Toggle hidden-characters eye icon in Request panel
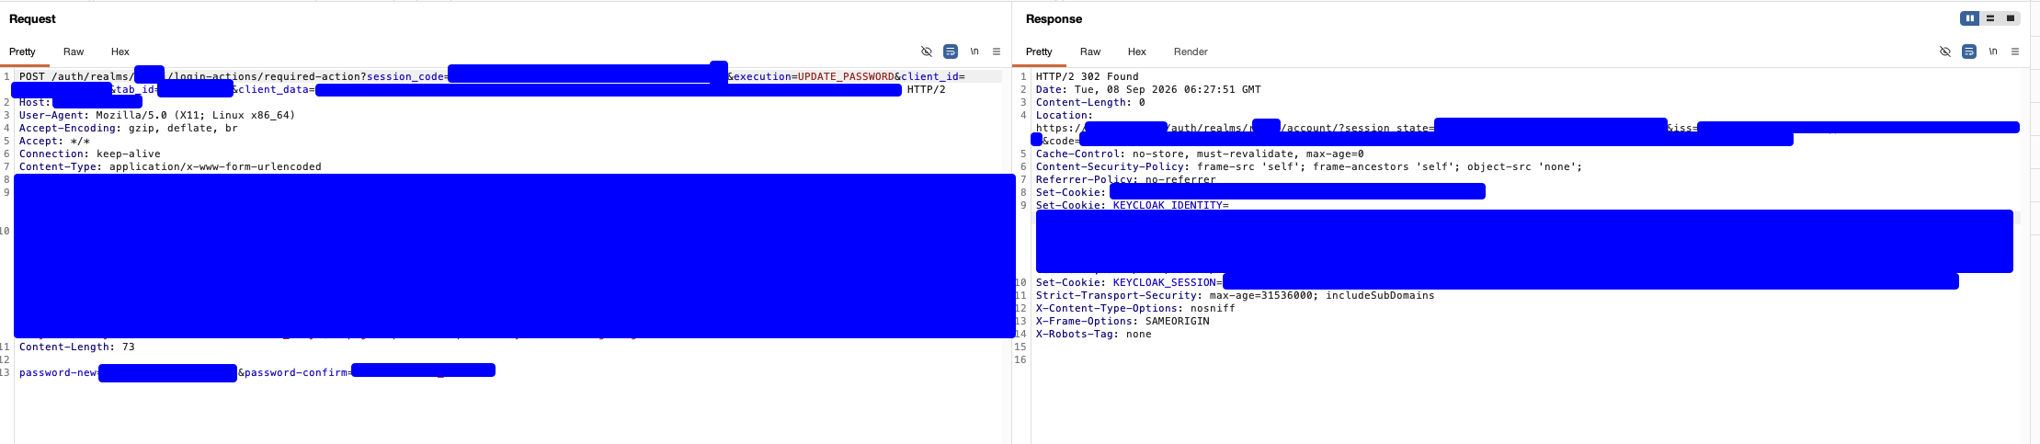Screen dimensions: 2040x444 927,51
